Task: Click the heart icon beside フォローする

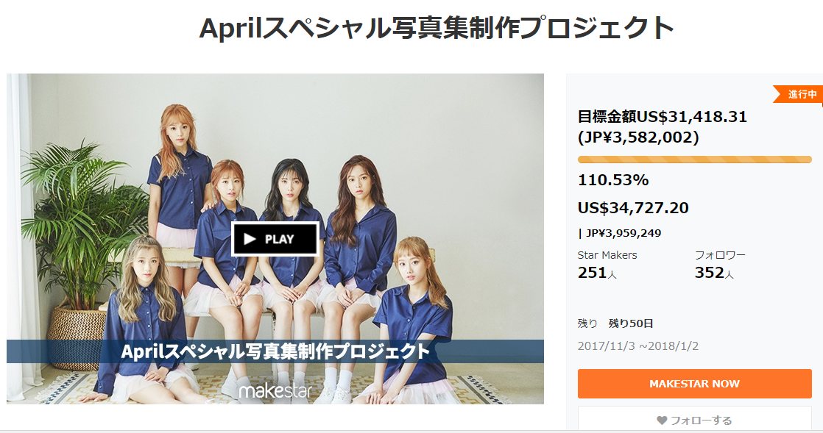Action: pyautogui.click(x=662, y=421)
